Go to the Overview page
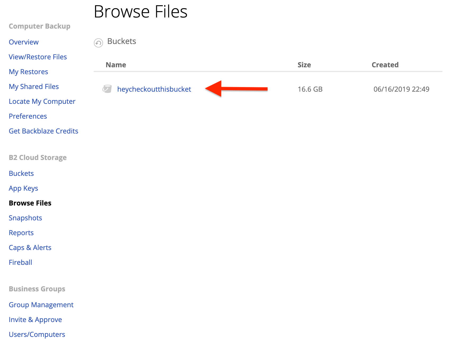452x348 pixels. pyautogui.click(x=24, y=42)
